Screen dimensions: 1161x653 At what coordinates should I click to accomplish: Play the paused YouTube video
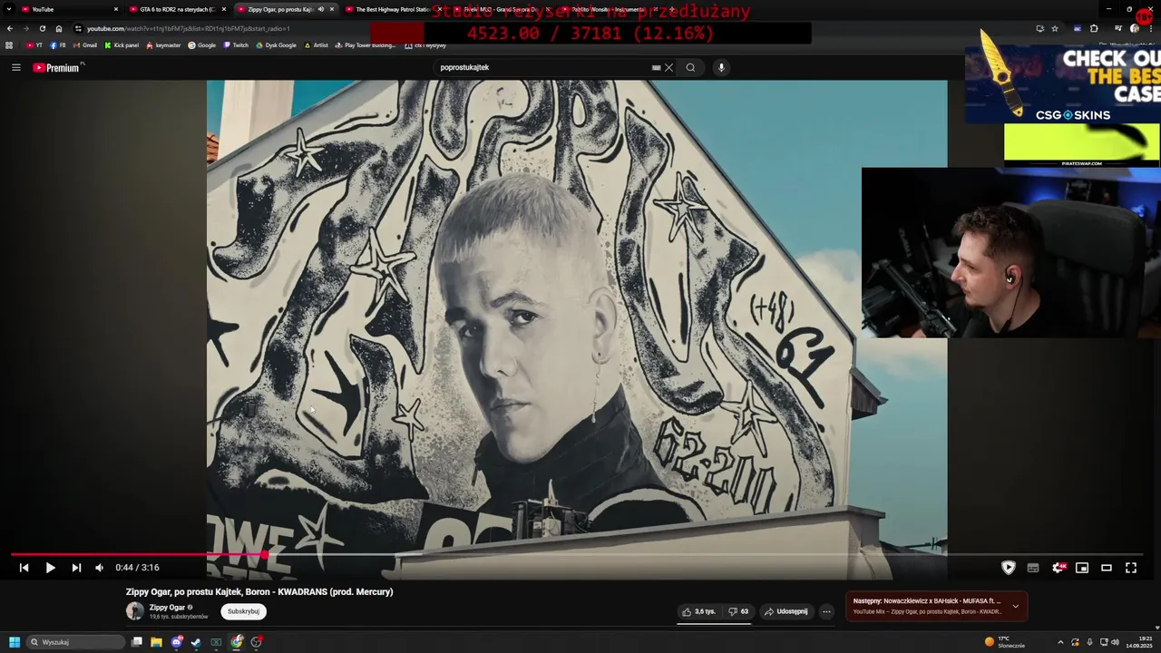(50, 568)
